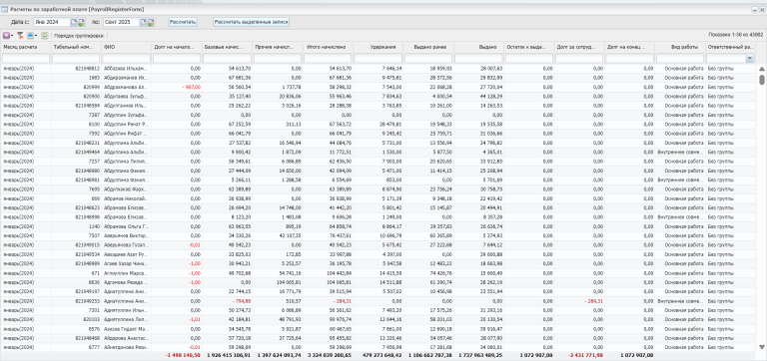Screen dimensions: 767x361
Task: Click the filter box under 'Выдано'
Action: pos(479,58)
